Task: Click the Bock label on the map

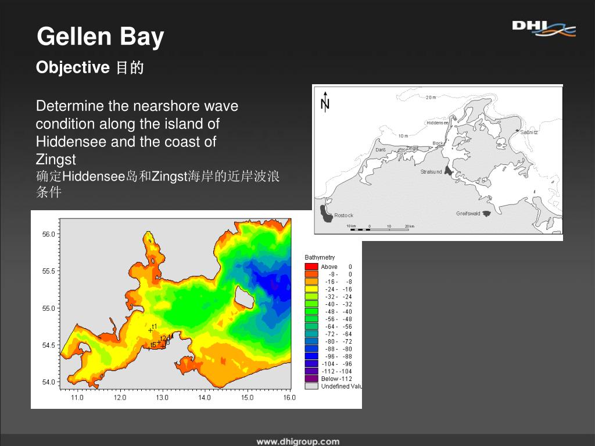Action: click(x=438, y=143)
